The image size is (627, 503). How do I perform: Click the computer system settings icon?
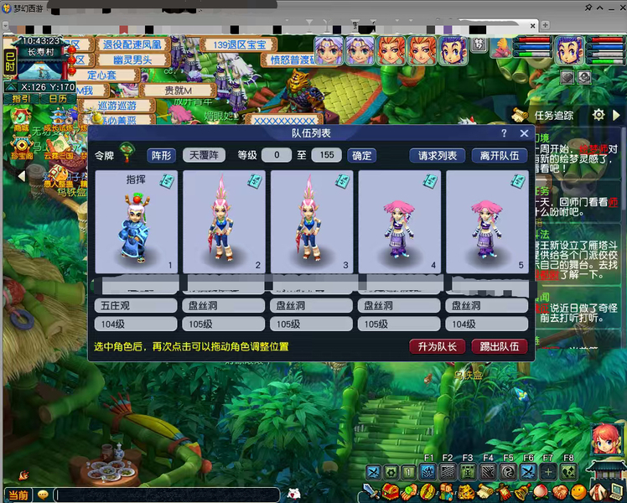pos(617,491)
